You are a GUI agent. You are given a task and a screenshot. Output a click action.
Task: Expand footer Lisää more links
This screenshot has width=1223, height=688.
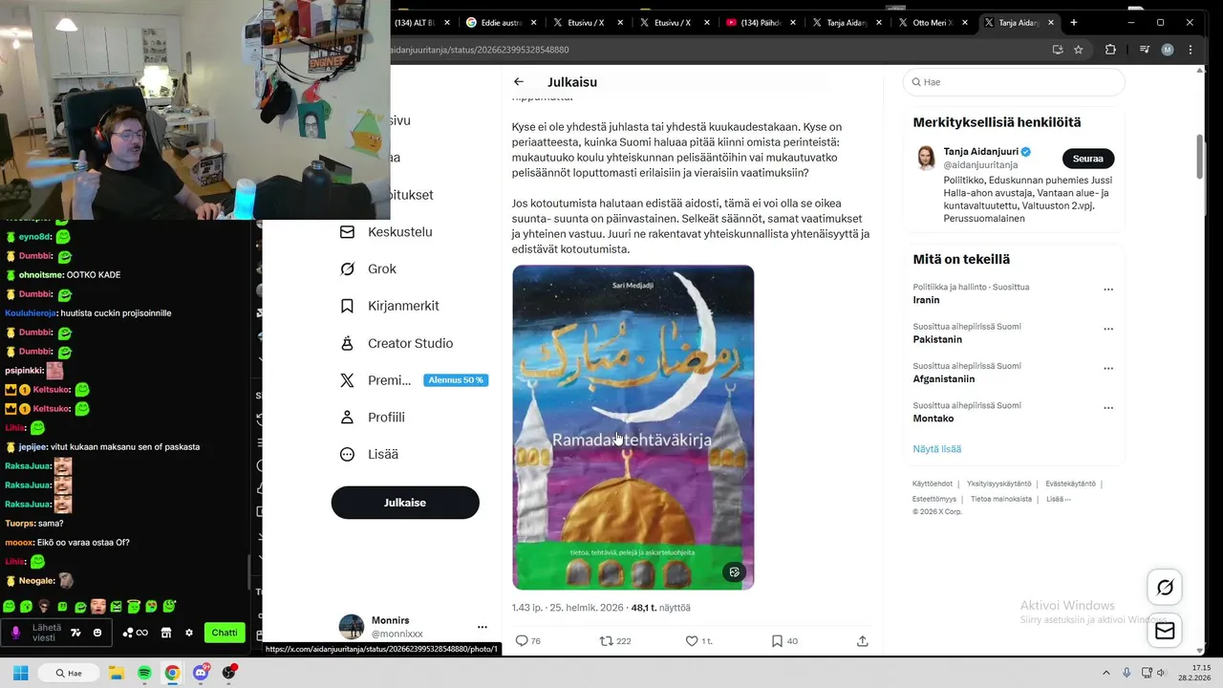tap(1059, 499)
